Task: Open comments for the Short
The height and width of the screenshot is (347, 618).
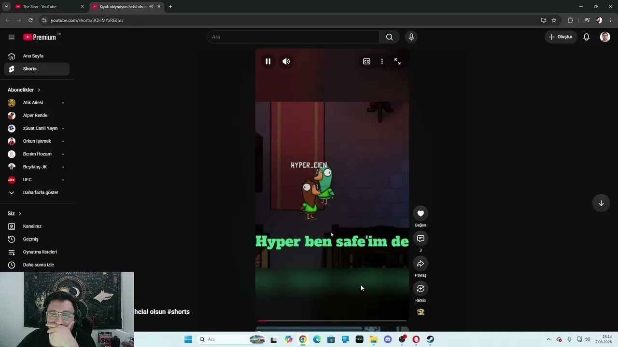Action: pyautogui.click(x=421, y=239)
